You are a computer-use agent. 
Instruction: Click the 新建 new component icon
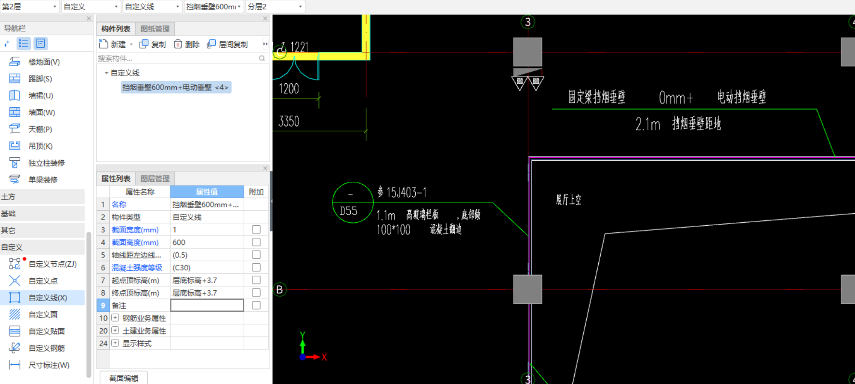point(104,44)
